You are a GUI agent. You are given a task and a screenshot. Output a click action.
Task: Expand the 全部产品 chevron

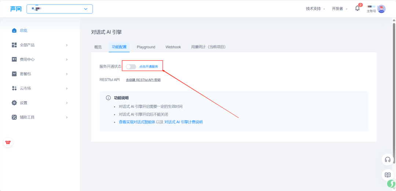(x=67, y=45)
